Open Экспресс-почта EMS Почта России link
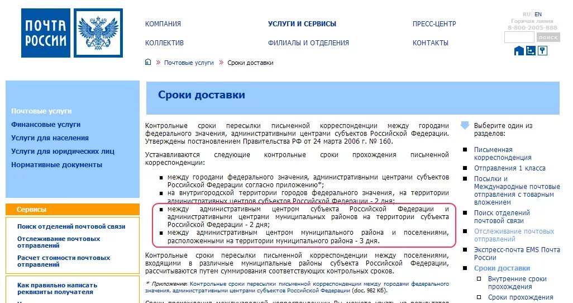This screenshot has height=303, width=573. 517,253
